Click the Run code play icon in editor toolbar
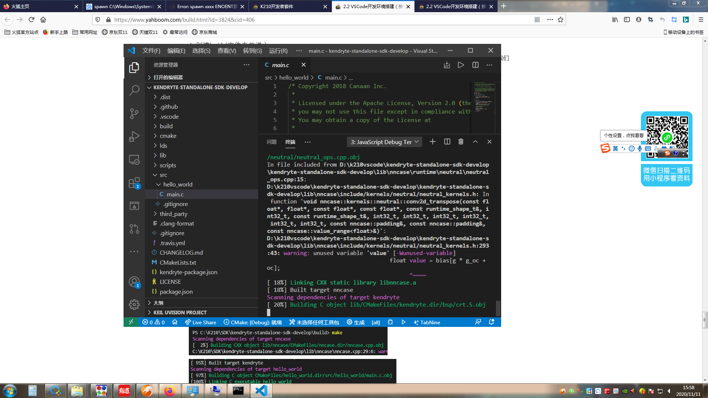708x398 pixels. point(461,65)
